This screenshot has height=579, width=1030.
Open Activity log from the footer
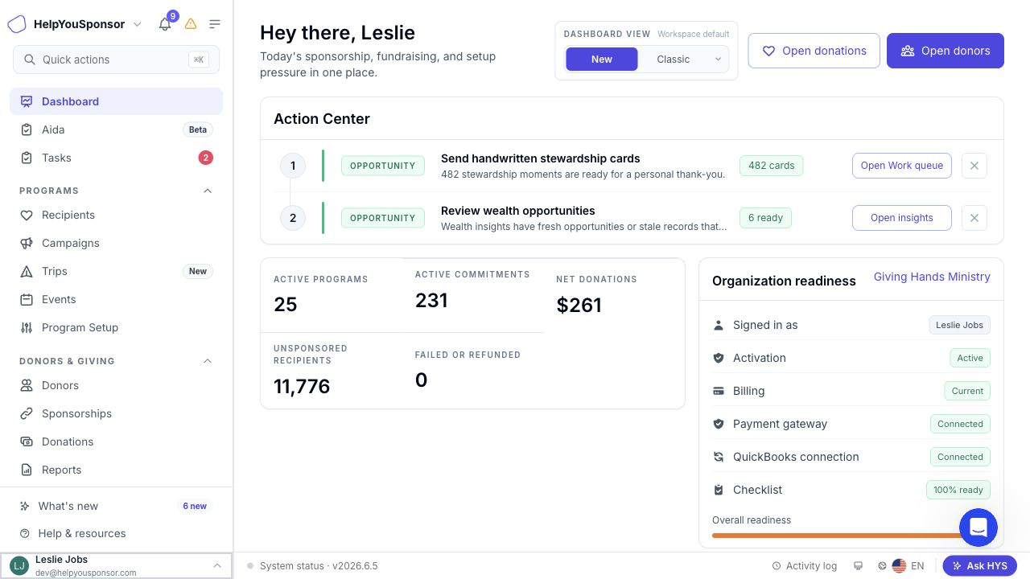[804, 566]
